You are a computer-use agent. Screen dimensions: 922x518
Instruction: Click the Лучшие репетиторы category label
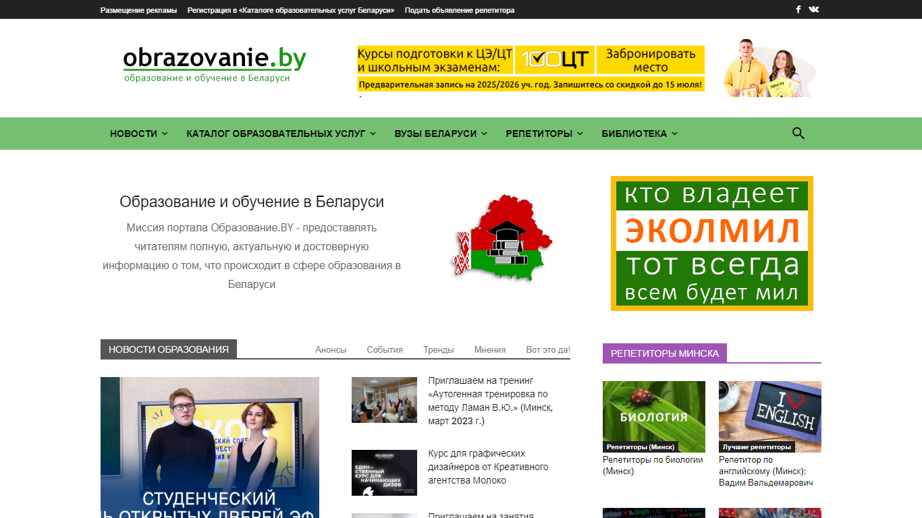(757, 447)
